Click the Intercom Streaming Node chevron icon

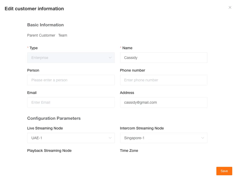click(x=203, y=138)
